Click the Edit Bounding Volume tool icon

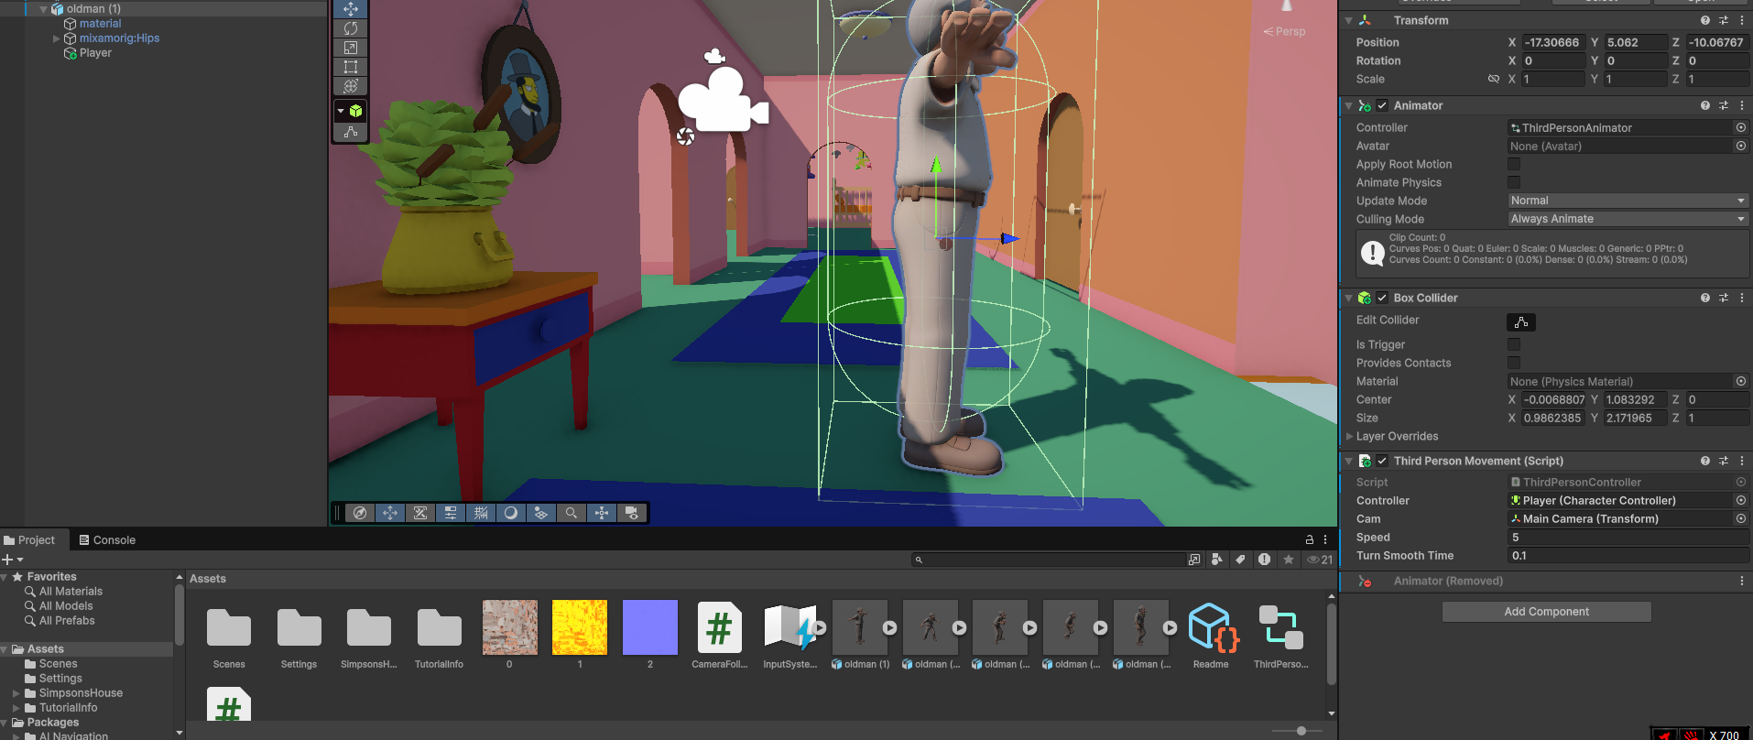point(351,132)
